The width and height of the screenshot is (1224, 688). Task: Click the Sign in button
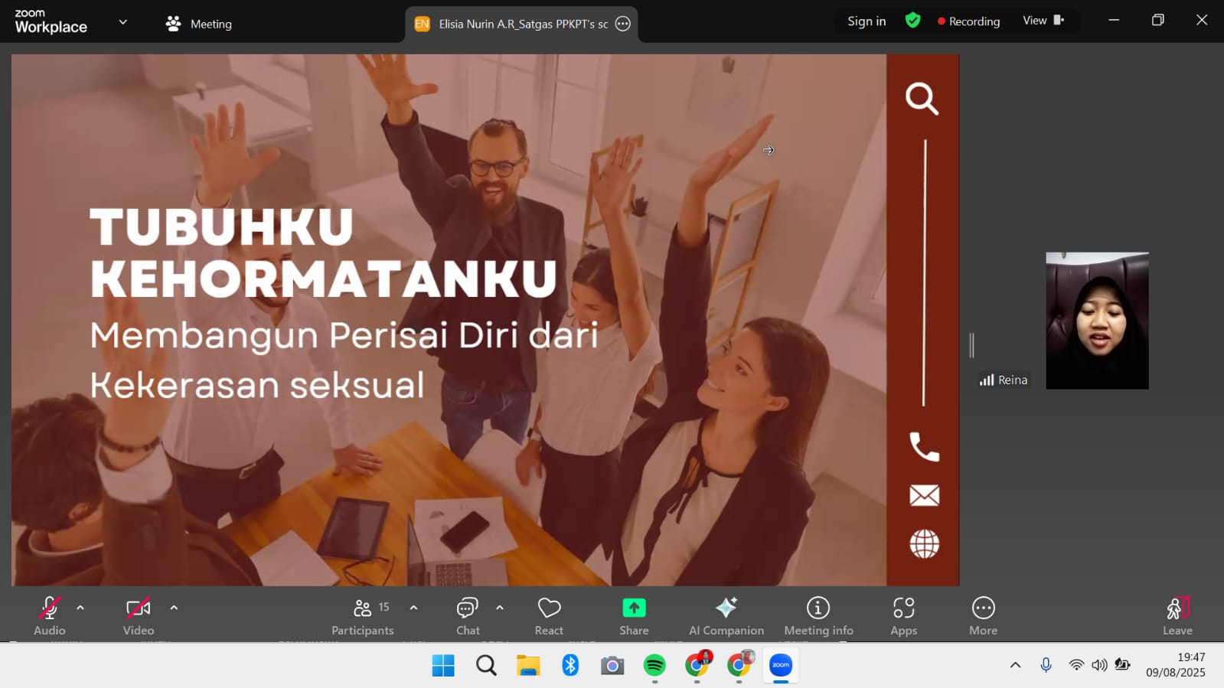click(867, 21)
